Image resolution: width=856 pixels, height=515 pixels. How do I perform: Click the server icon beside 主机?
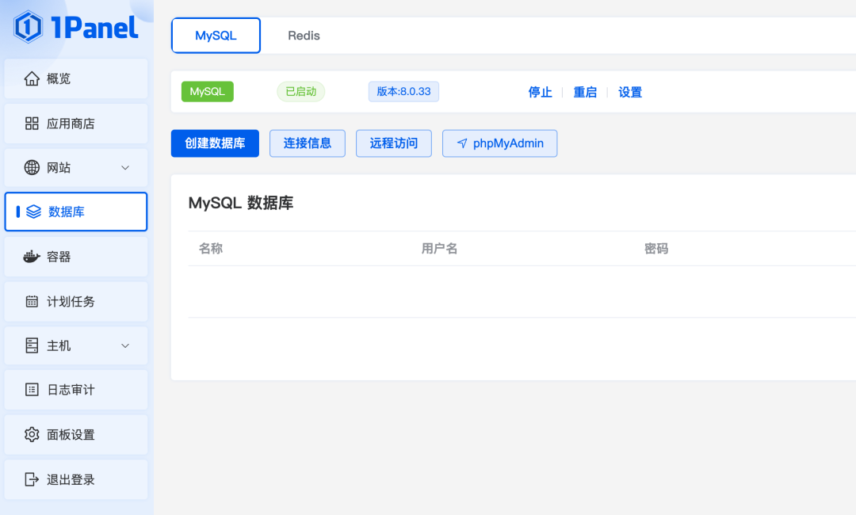click(32, 345)
